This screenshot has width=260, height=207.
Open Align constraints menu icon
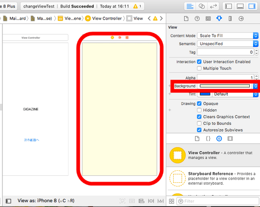[141, 201]
